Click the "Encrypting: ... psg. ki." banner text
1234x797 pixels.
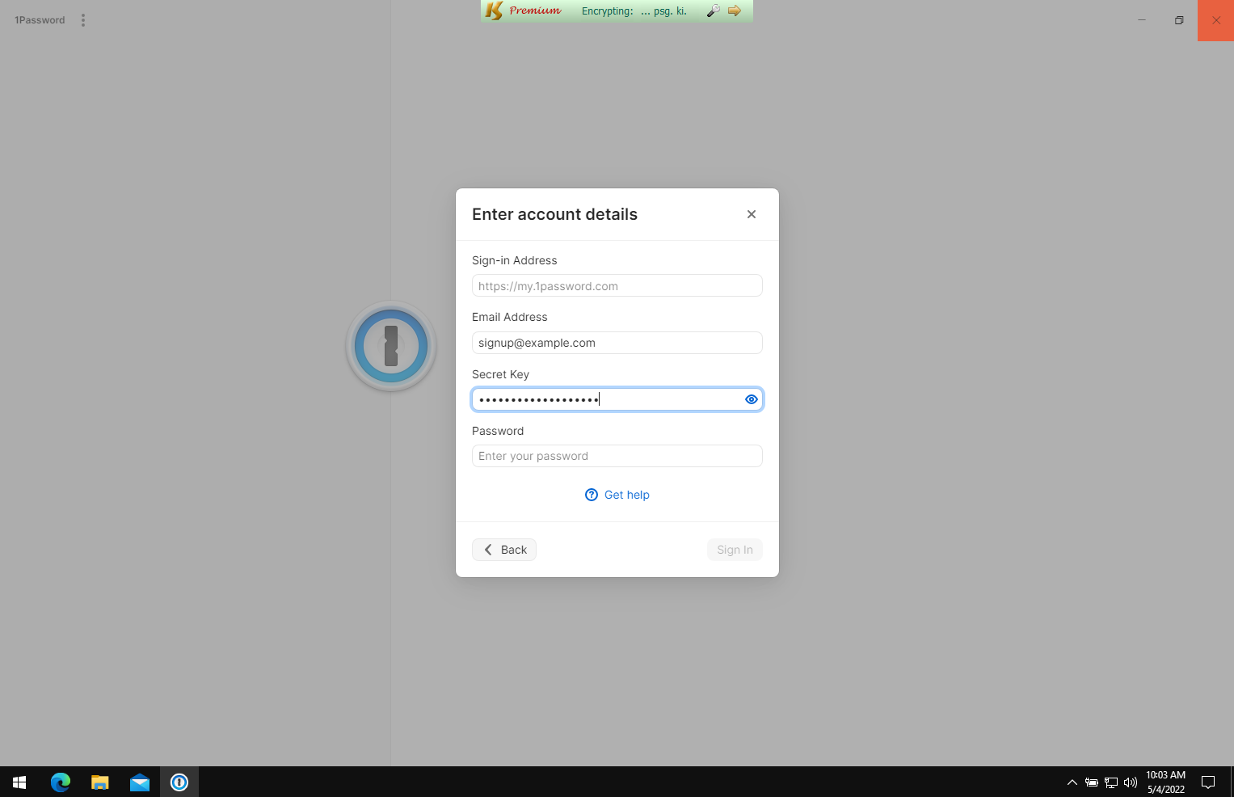tap(634, 11)
